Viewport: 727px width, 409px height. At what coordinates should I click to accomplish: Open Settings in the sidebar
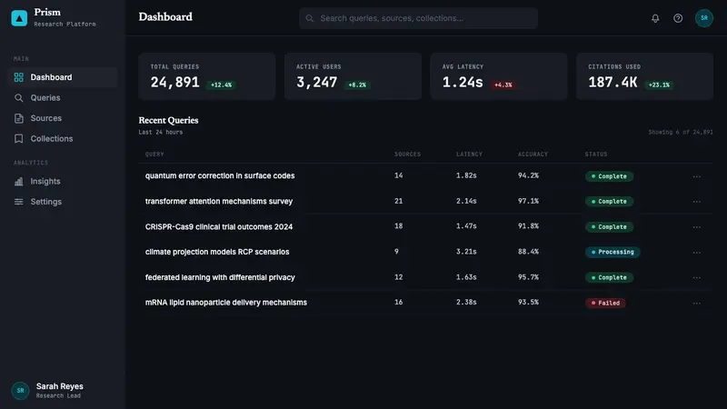[63, 202]
